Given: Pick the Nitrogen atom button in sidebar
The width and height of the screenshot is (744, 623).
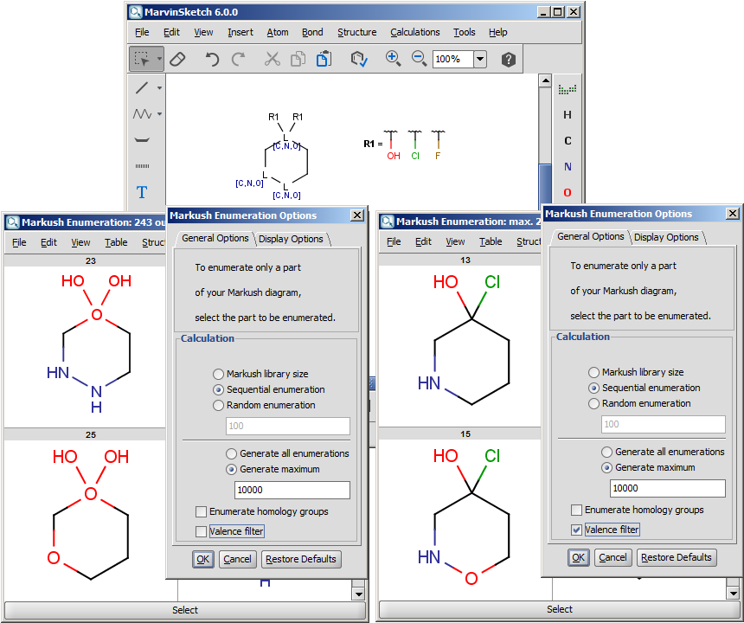Looking at the screenshot, I should tap(568, 167).
